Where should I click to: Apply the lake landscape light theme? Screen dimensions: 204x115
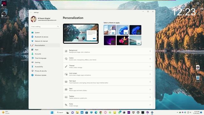(135, 41)
